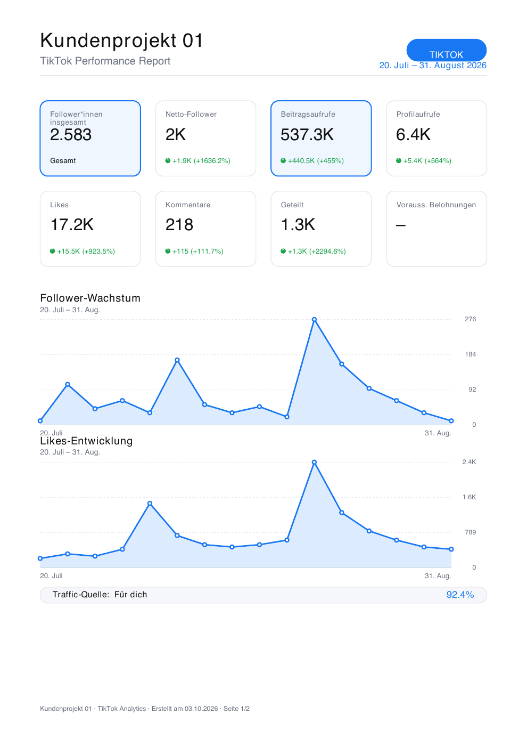
Task: Click the 92.4% traffic source value
Action: (x=460, y=595)
